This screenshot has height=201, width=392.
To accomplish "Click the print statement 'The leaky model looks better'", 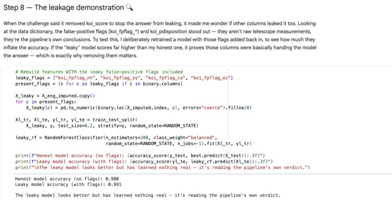I will (162, 167).
